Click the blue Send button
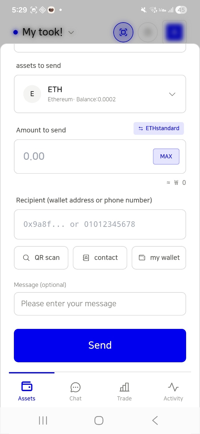The image size is (200, 434). pos(100,345)
